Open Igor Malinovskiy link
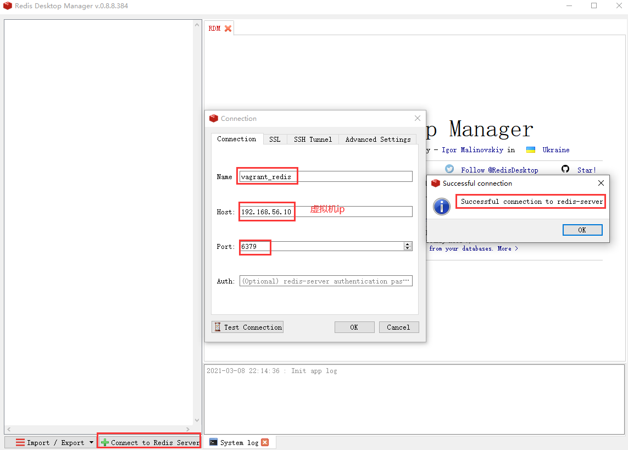Image resolution: width=628 pixels, height=450 pixels. (x=473, y=150)
